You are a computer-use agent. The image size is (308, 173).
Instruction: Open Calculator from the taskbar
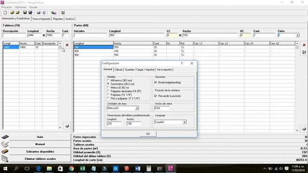(x=149, y=169)
